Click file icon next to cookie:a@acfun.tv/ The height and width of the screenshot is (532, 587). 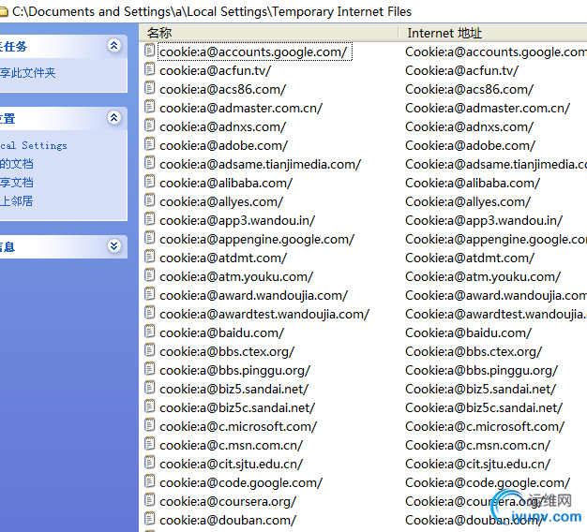(x=150, y=68)
